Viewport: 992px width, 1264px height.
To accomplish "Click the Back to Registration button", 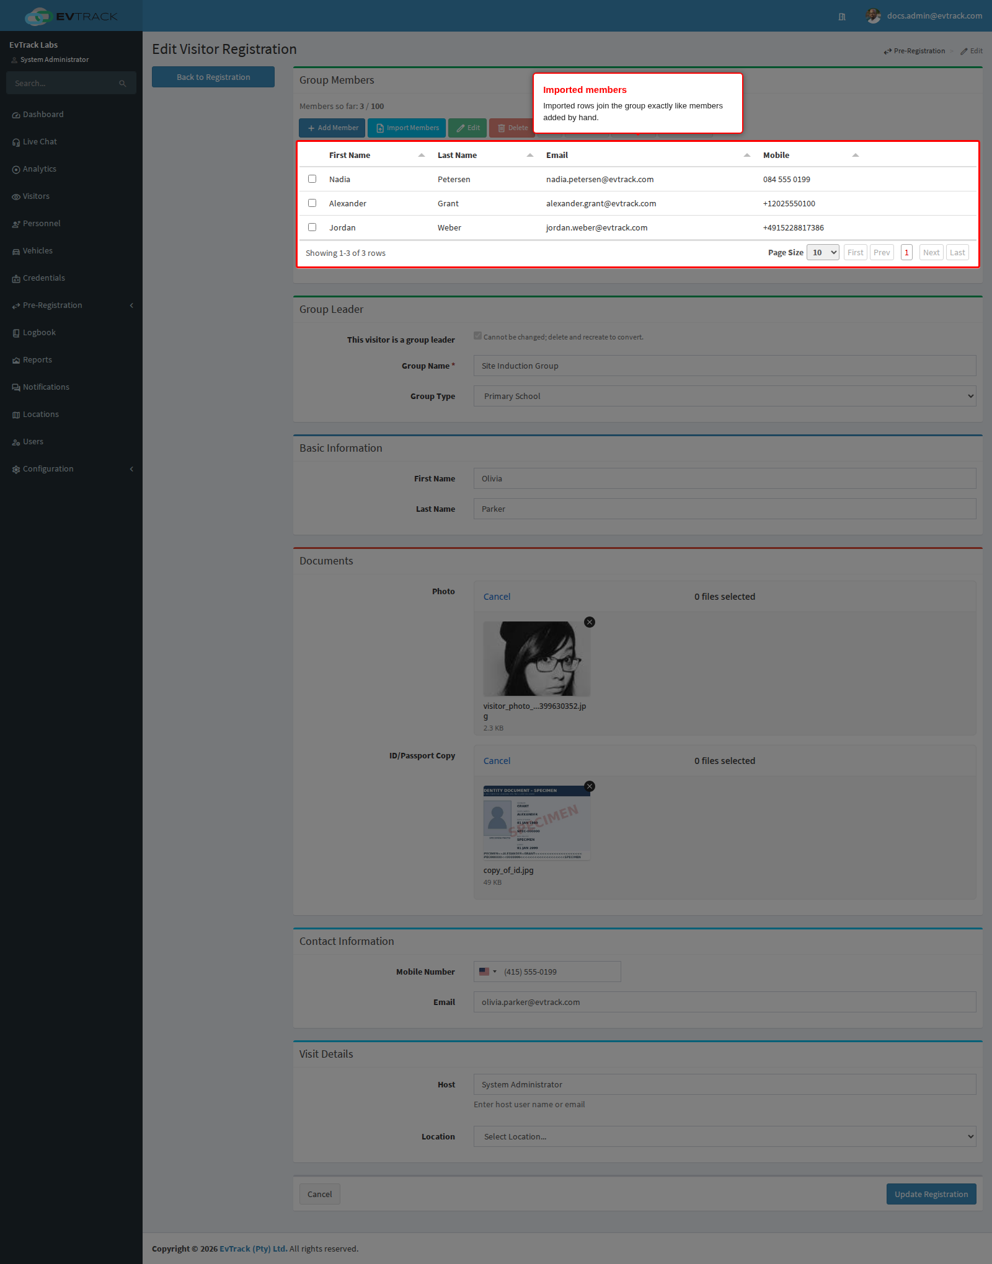I will pyautogui.click(x=213, y=77).
